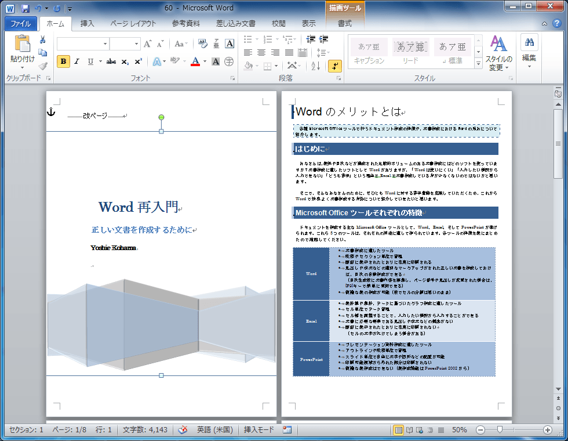Switch to Outline view
Viewport: 568px width, 441px height.
coord(430,430)
